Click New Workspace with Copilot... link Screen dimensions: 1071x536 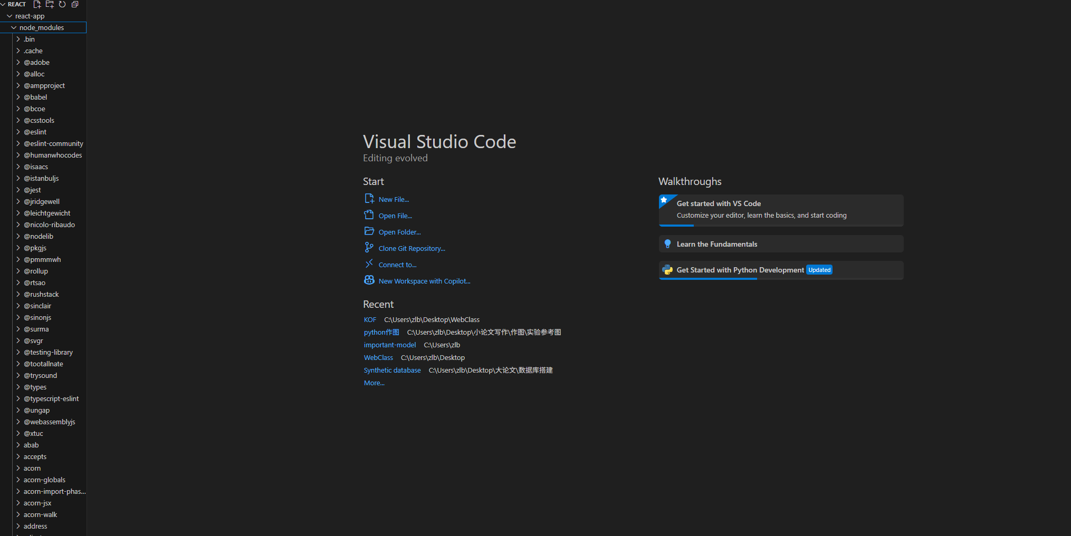point(424,281)
